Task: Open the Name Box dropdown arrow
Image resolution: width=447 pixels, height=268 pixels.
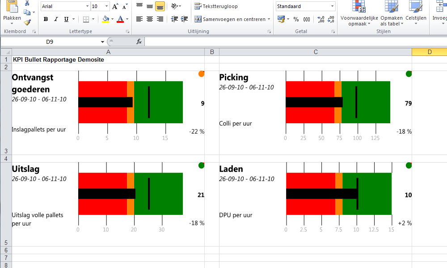Action: coord(102,42)
